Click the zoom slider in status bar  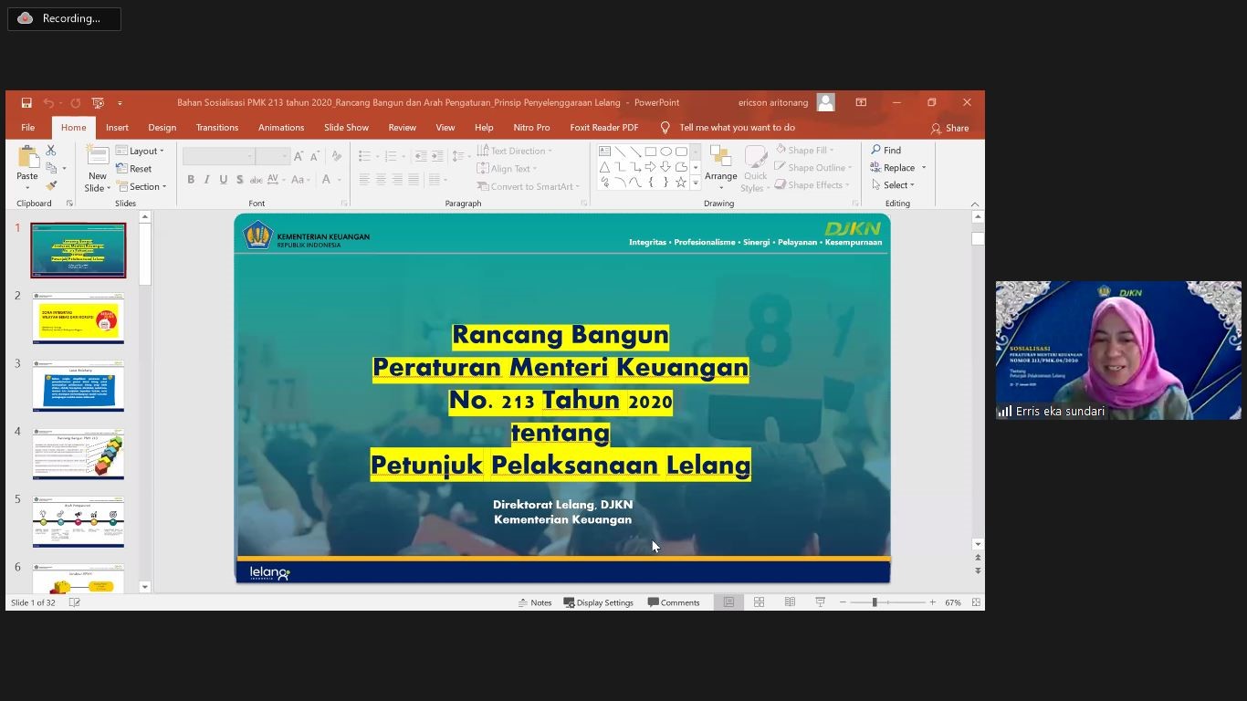point(875,602)
